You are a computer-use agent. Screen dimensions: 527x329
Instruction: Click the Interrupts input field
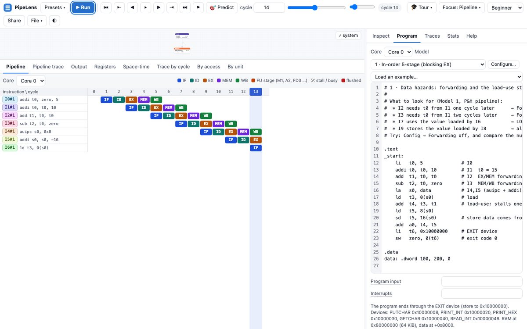click(x=482, y=293)
